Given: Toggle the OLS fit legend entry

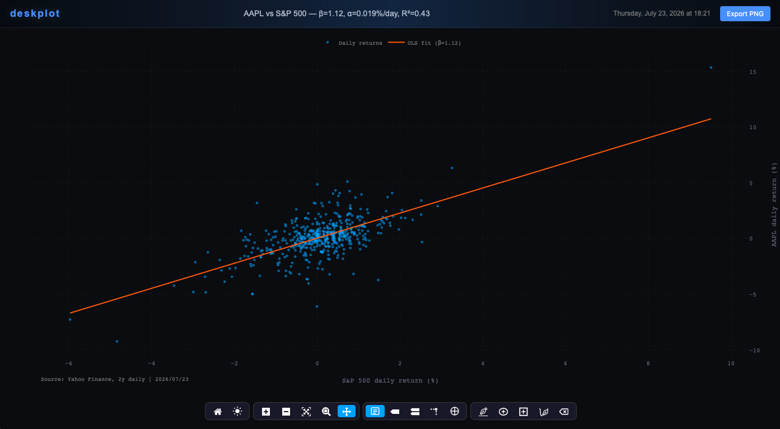Looking at the screenshot, I should (x=425, y=43).
